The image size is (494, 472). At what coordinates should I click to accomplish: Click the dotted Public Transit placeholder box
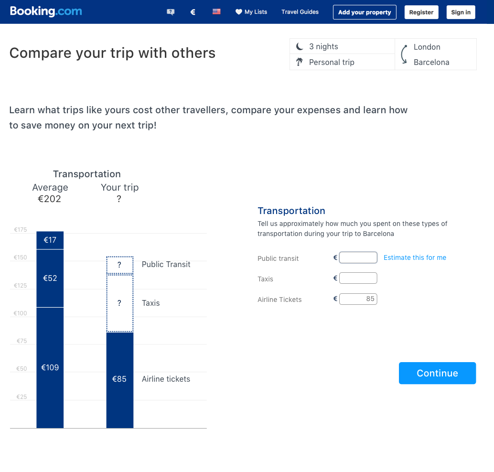[120, 265]
